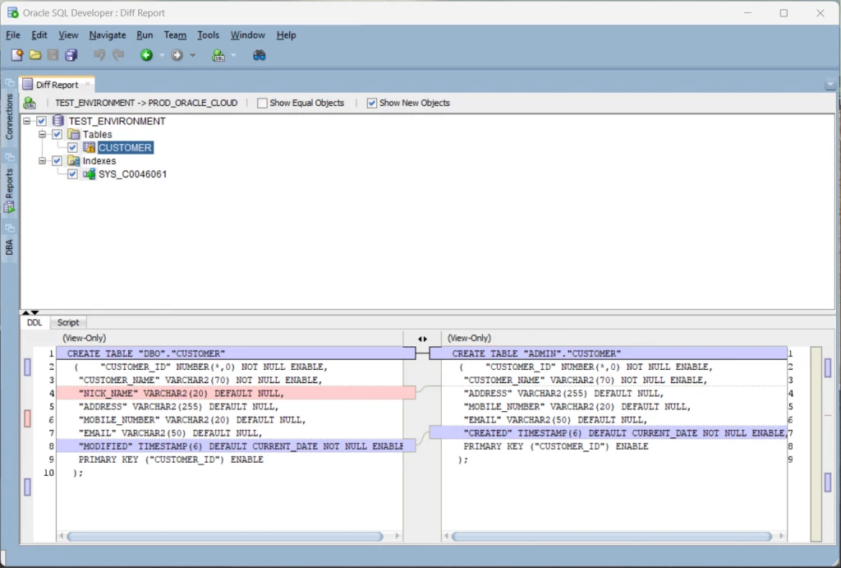The image size is (841, 568).
Task: Click the TEST_ENVIRONMENT database icon
Action: pyautogui.click(x=58, y=121)
